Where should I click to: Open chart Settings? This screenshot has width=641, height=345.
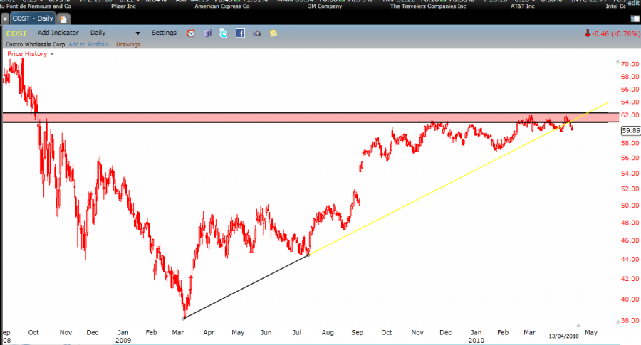pos(164,33)
